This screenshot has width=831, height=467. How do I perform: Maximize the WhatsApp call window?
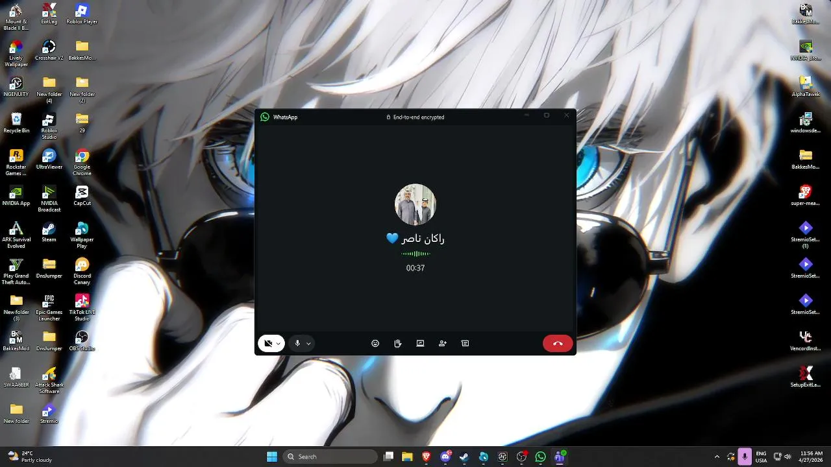(547, 115)
